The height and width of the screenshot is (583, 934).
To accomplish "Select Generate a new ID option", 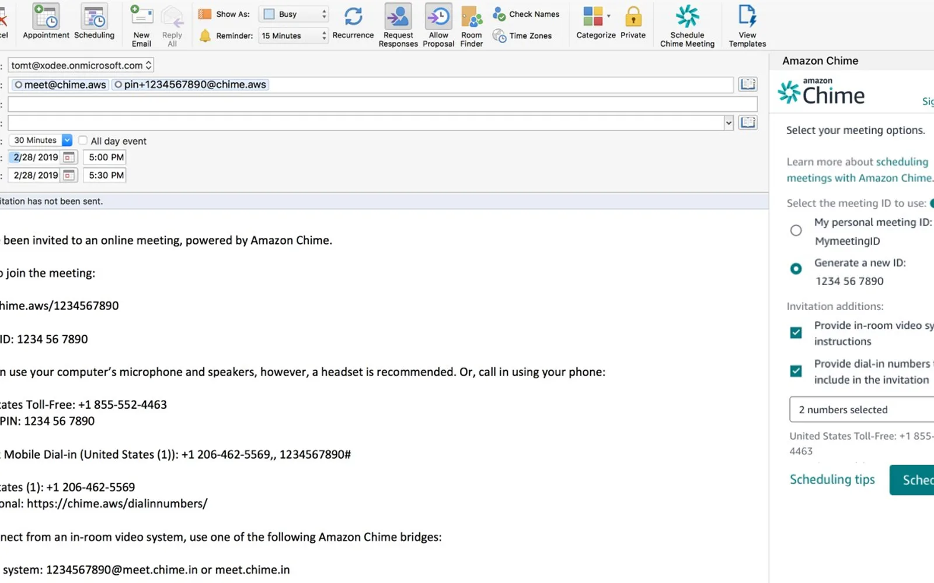I will (x=796, y=269).
